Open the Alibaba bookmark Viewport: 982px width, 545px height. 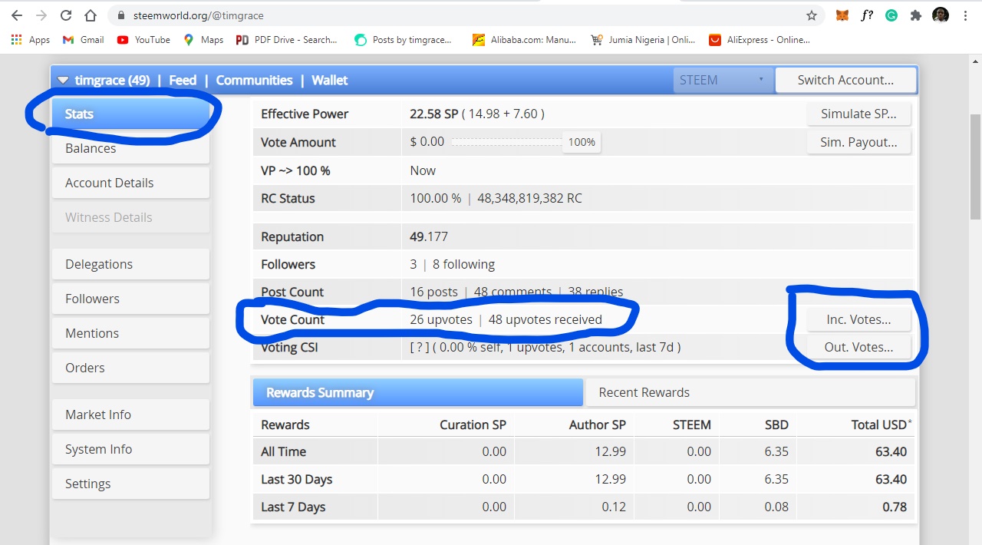coord(524,40)
